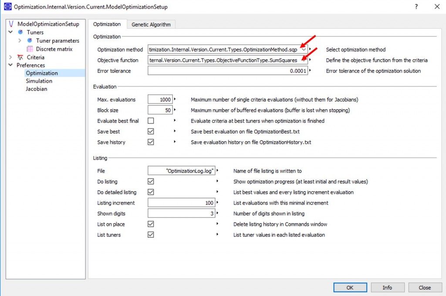Click the Tuner parameters sphere icon
The width and height of the screenshot is (446, 296).
30,40
